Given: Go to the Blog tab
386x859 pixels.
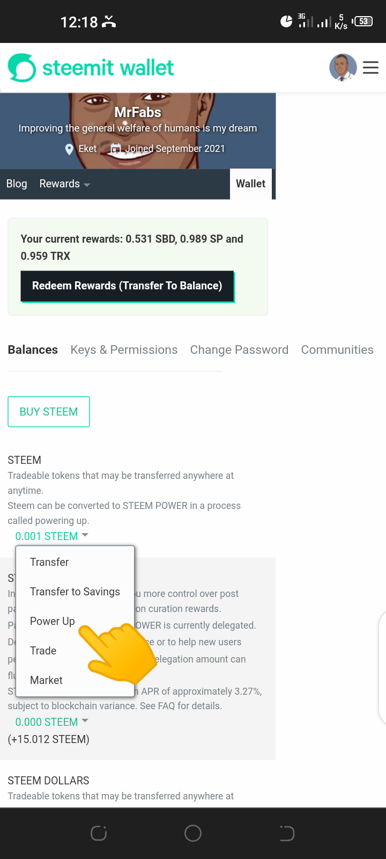Looking at the screenshot, I should point(17,184).
